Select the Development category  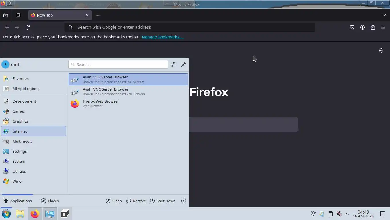coord(34,101)
